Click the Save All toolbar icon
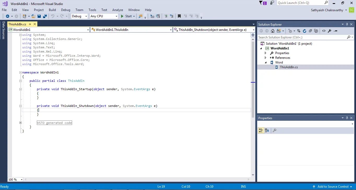This screenshot has width=356, height=190. point(44,16)
